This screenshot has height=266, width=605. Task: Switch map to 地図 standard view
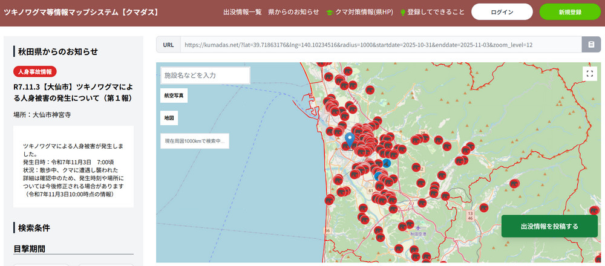coord(169,118)
